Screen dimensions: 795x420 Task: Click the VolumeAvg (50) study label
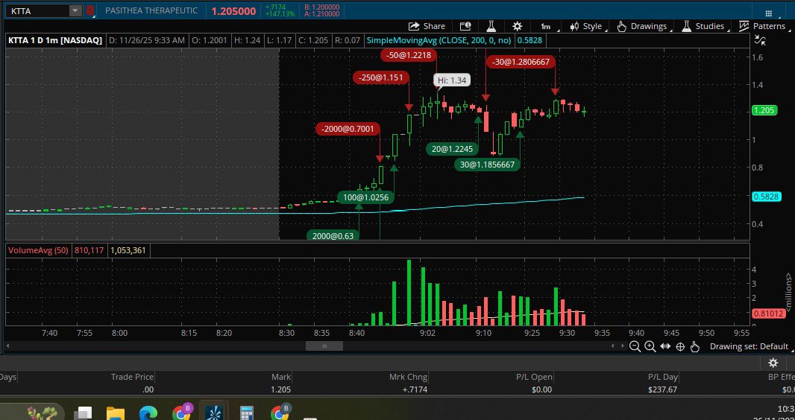point(39,250)
